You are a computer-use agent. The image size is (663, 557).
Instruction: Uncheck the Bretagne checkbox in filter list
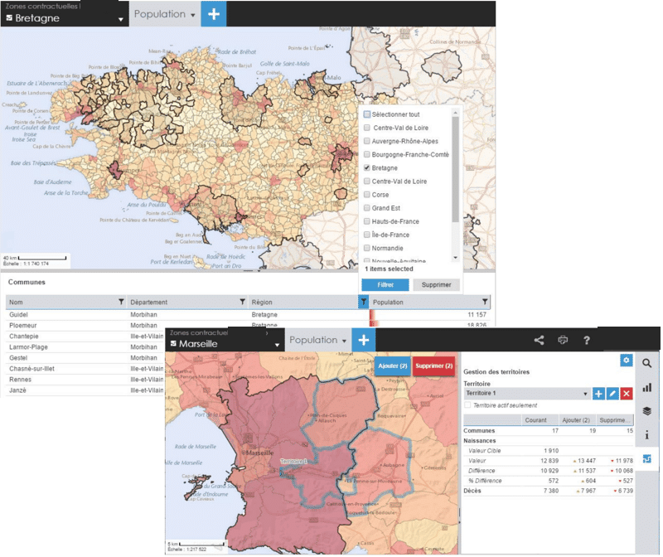tap(367, 167)
